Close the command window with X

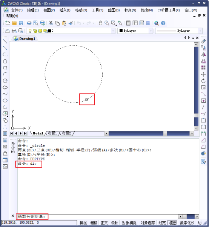[x=13, y=216]
